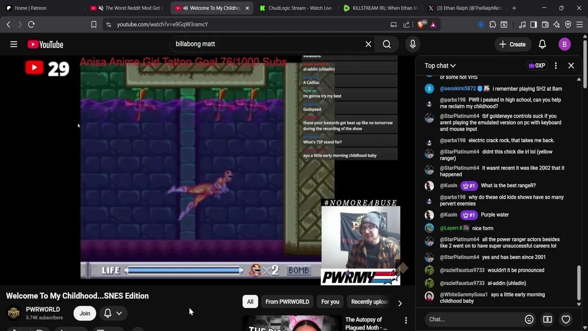Open the account avatar menu
The height and width of the screenshot is (331, 588).
pyautogui.click(x=565, y=44)
